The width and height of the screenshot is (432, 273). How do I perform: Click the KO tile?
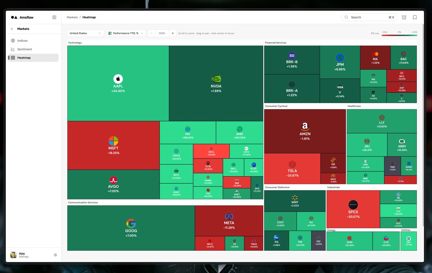point(311,221)
